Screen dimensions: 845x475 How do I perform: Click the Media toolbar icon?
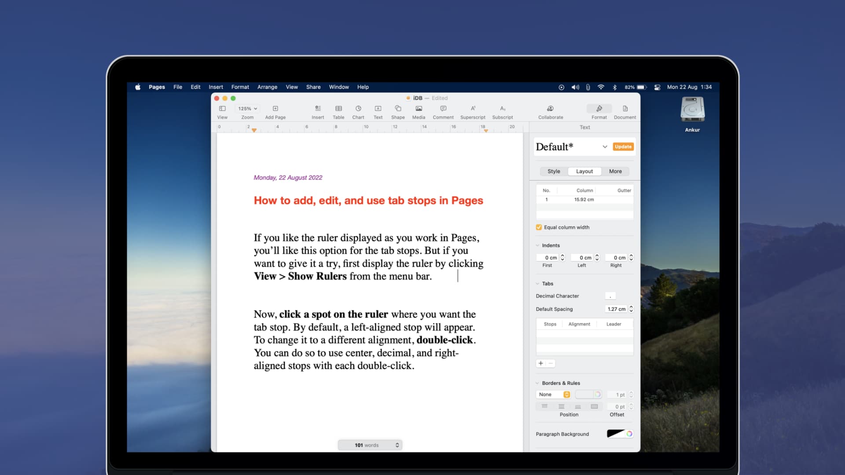[x=419, y=109]
